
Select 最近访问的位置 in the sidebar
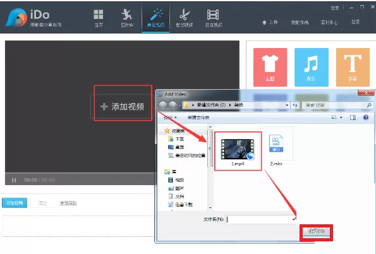click(187, 155)
